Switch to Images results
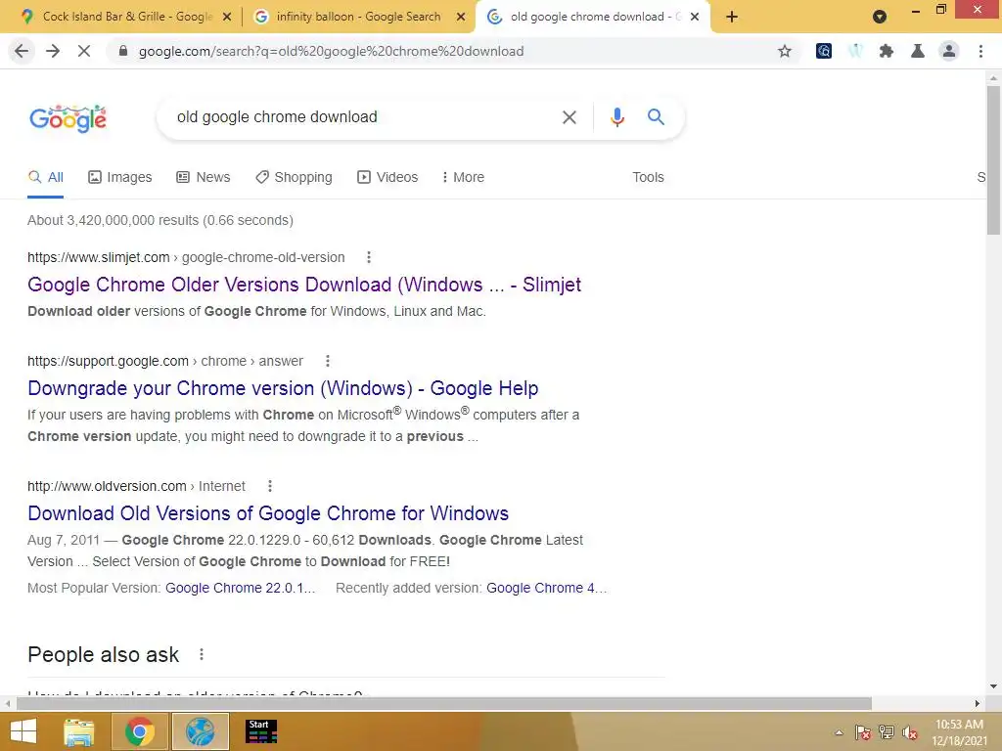 point(120,178)
